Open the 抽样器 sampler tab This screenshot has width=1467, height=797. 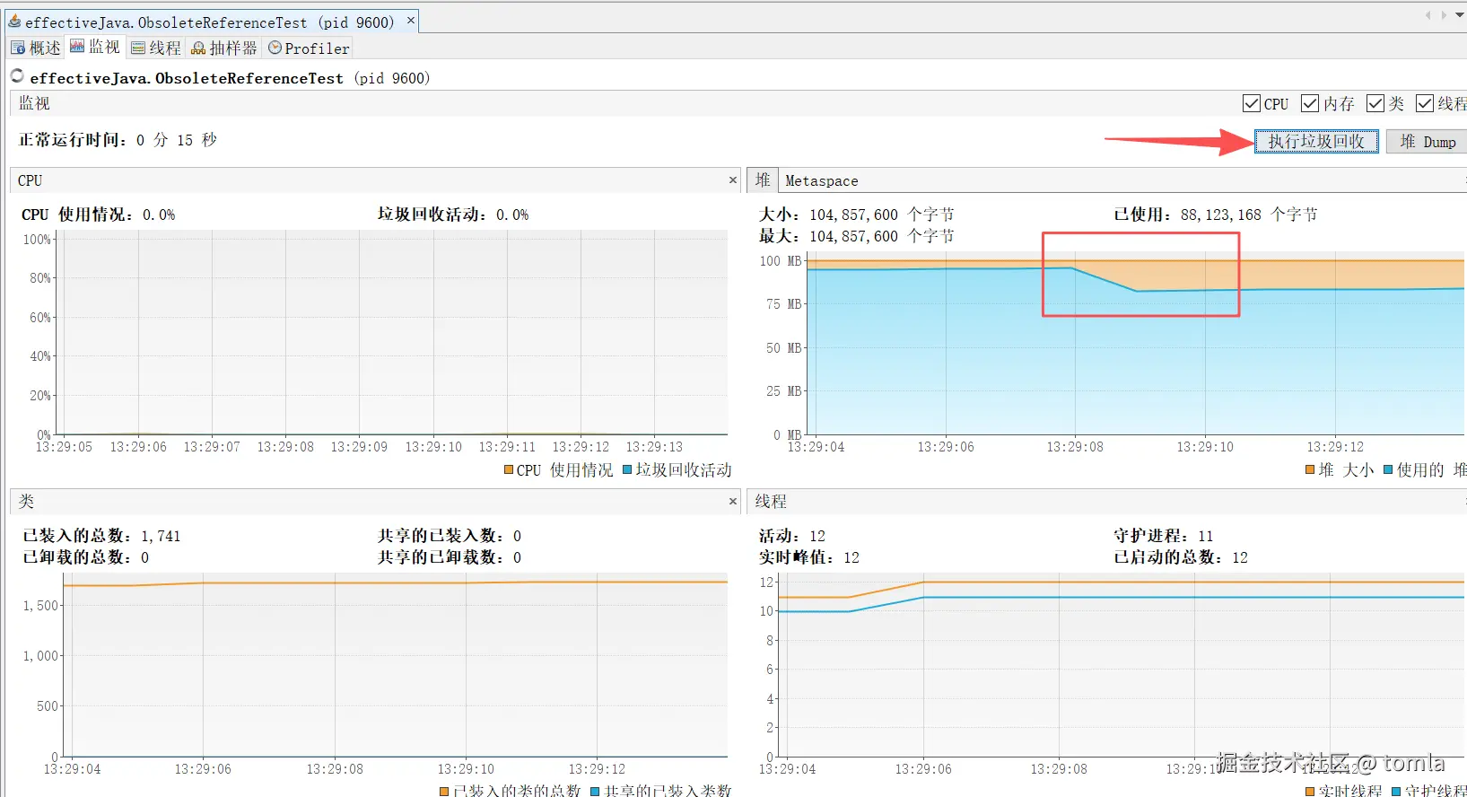click(x=224, y=48)
